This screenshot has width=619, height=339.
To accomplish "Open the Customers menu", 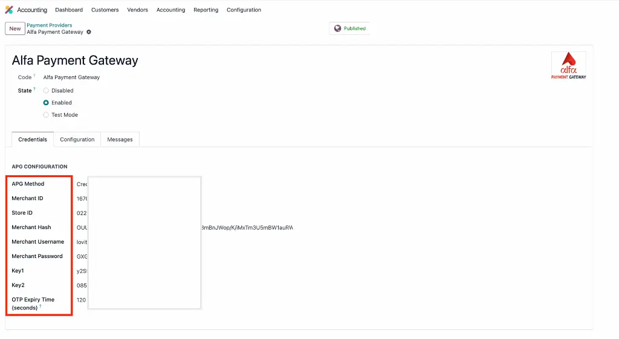I will pos(105,10).
